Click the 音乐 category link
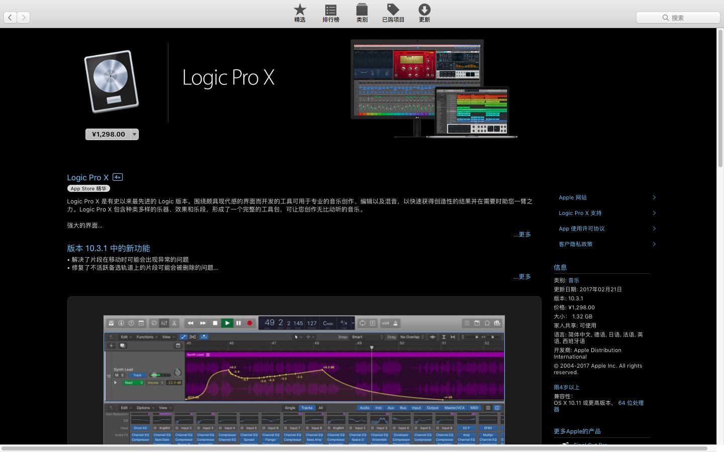 point(574,280)
